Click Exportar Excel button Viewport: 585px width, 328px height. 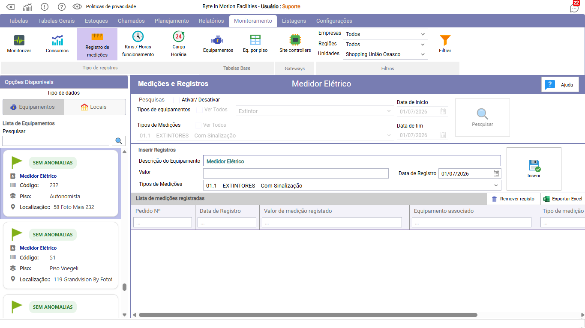click(x=563, y=199)
